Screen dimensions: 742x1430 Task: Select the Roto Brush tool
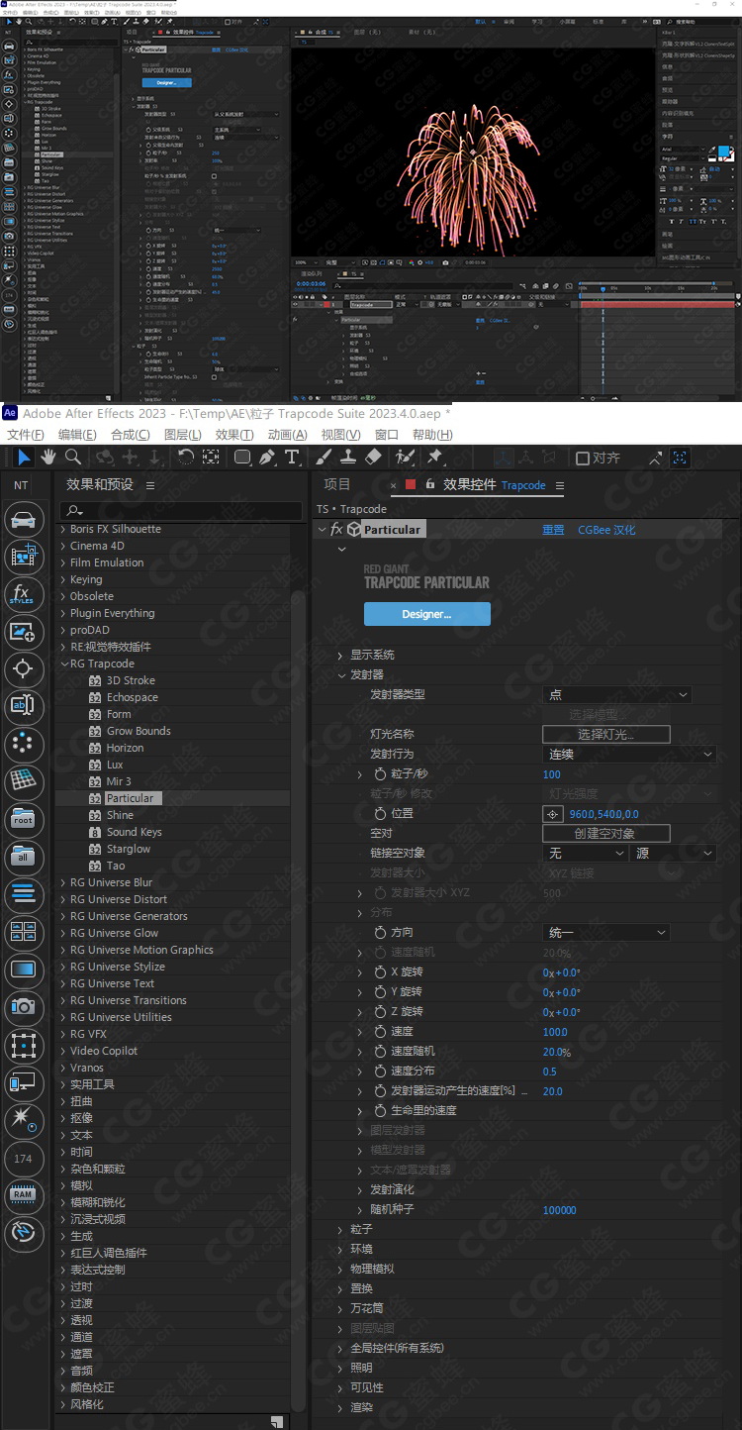(x=405, y=457)
